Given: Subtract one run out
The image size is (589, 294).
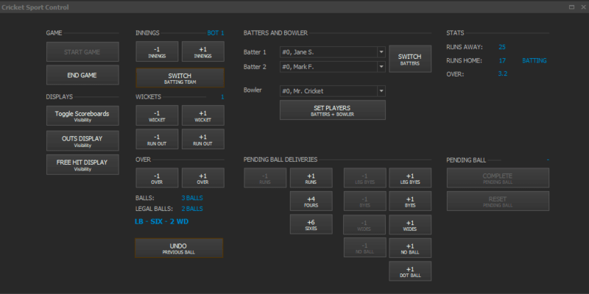Looking at the screenshot, I should click(x=157, y=140).
